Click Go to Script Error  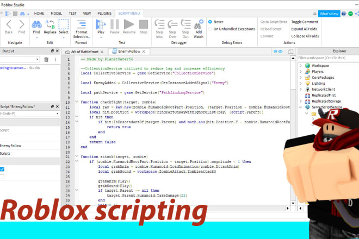(x=274, y=22)
